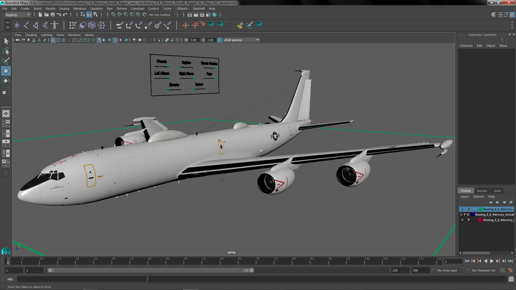
Task: Toggle textured display in panel toolbar
Action: point(115,40)
